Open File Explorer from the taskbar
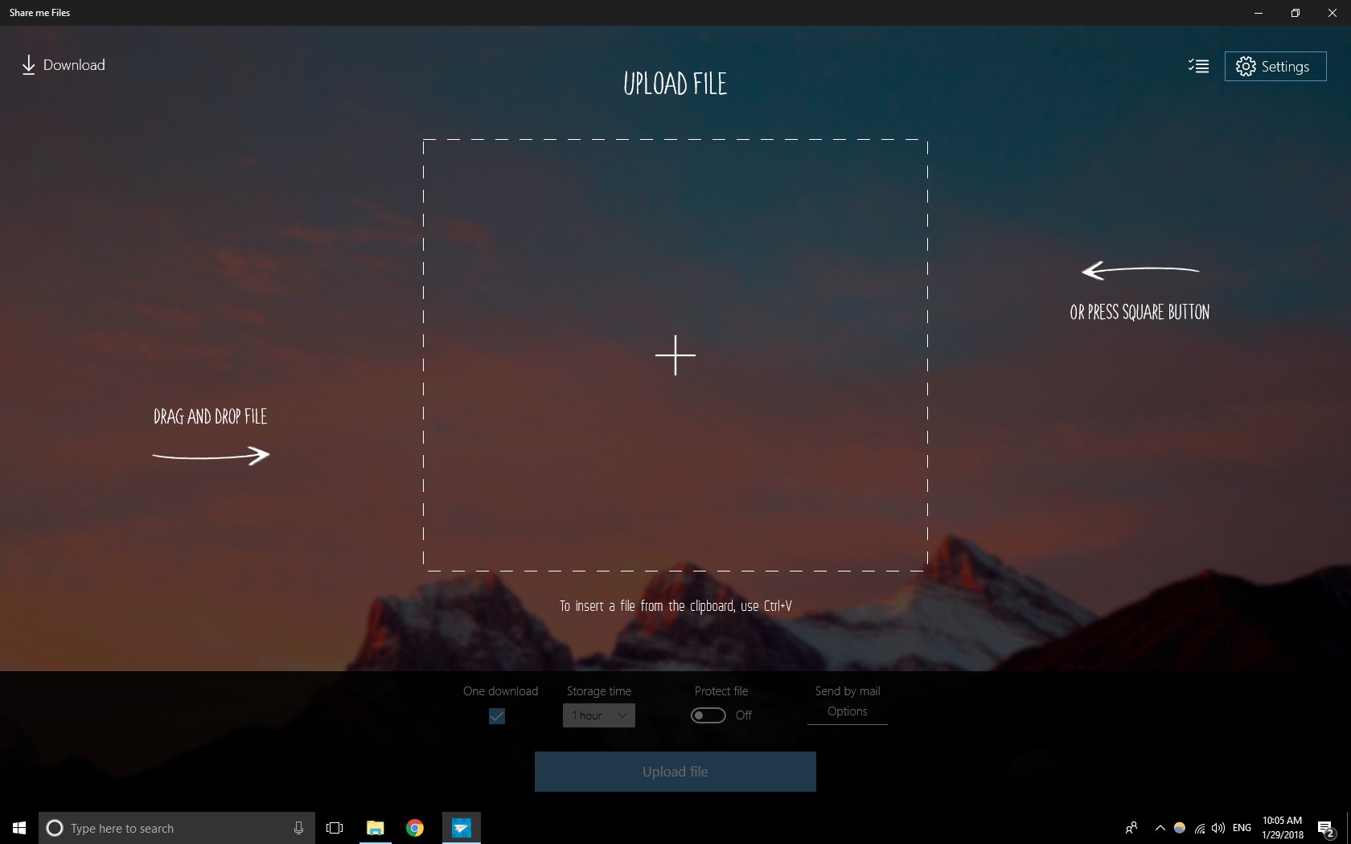The height and width of the screenshot is (844, 1351). pyautogui.click(x=375, y=828)
